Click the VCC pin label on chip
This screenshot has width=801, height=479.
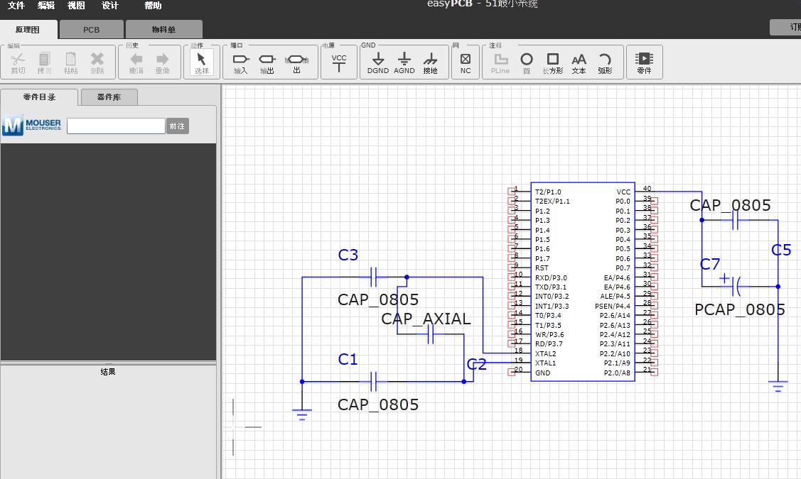pyautogui.click(x=624, y=192)
